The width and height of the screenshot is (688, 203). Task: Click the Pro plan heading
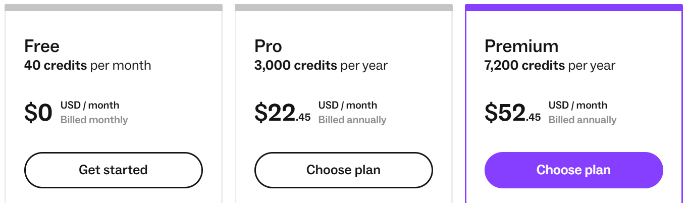pos(268,46)
